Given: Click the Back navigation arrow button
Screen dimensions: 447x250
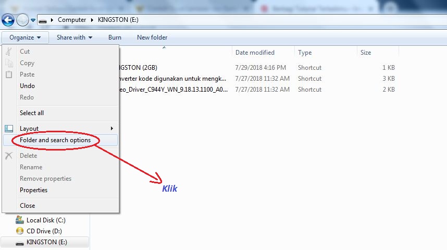Looking at the screenshot, I should click(x=8, y=20).
